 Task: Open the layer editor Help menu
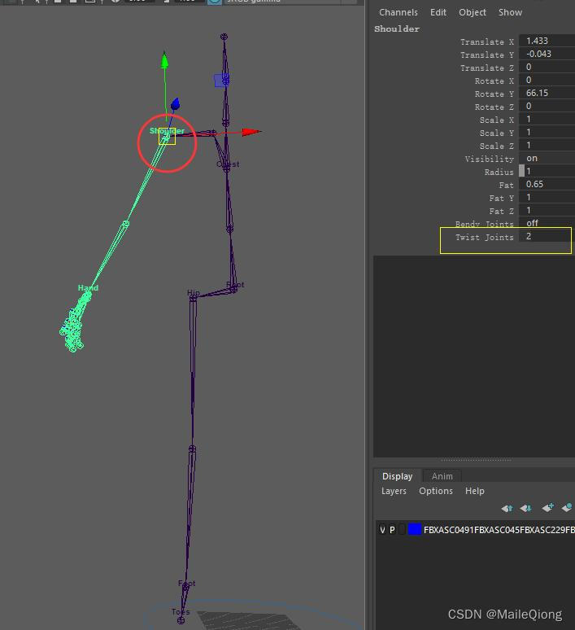pyautogui.click(x=475, y=491)
